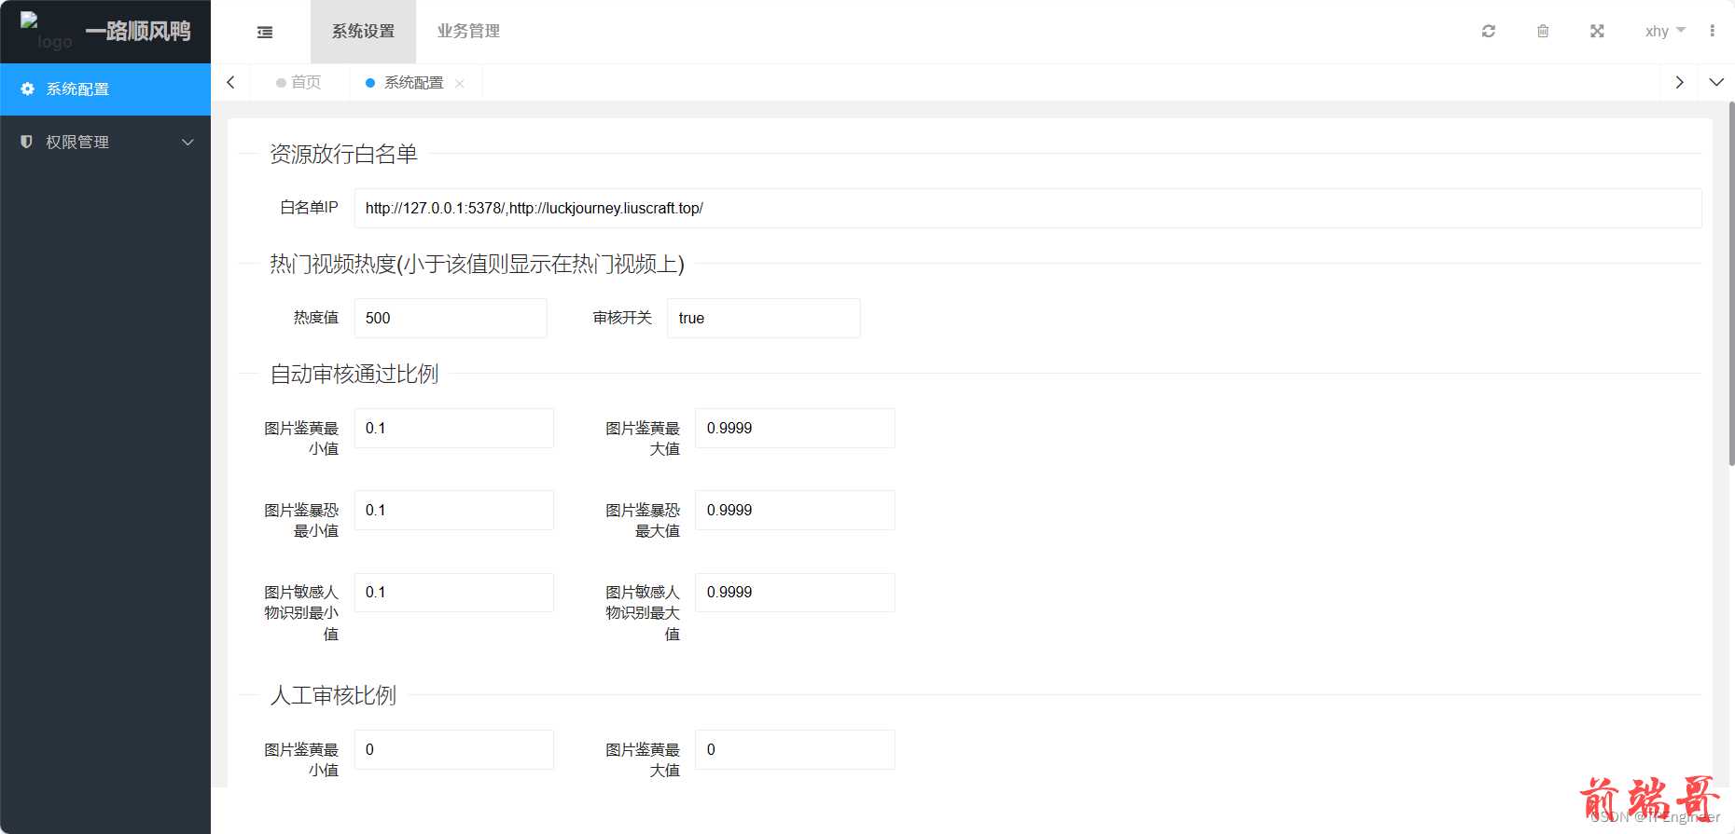Open 系统配置 in the sidebar

pos(105,89)
